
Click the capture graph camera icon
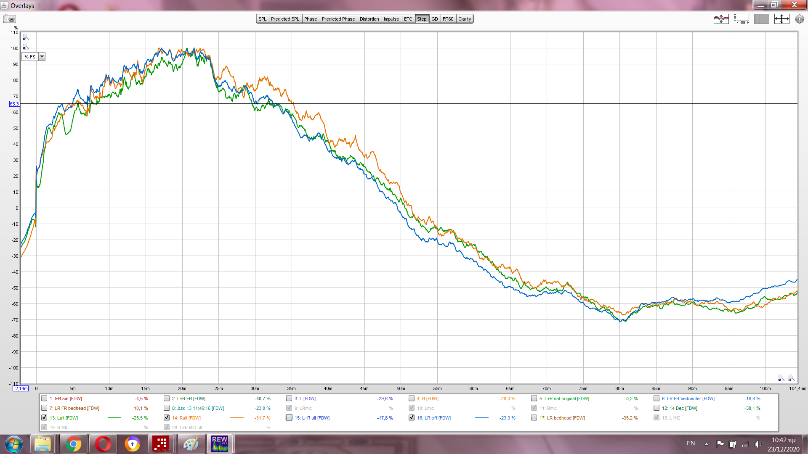point(9,19)
